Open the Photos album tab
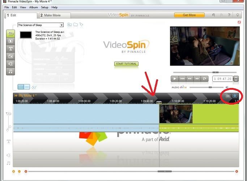The image size is (247, 181). [10, 56]
